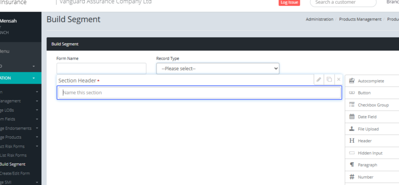This screenshot has width=399, height=185.
Task: Click the Log Issue button
Action: coord(289,2)
